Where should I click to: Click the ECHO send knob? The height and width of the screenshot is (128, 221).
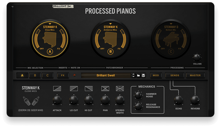point(179,100)
